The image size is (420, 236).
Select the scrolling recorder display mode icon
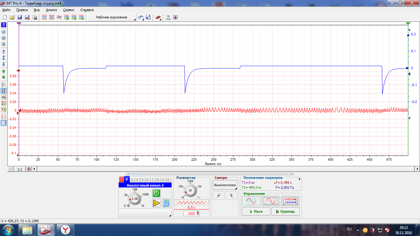291,201
